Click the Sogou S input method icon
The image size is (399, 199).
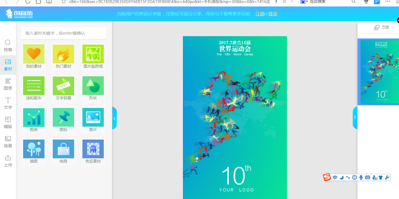click(327, 177)
